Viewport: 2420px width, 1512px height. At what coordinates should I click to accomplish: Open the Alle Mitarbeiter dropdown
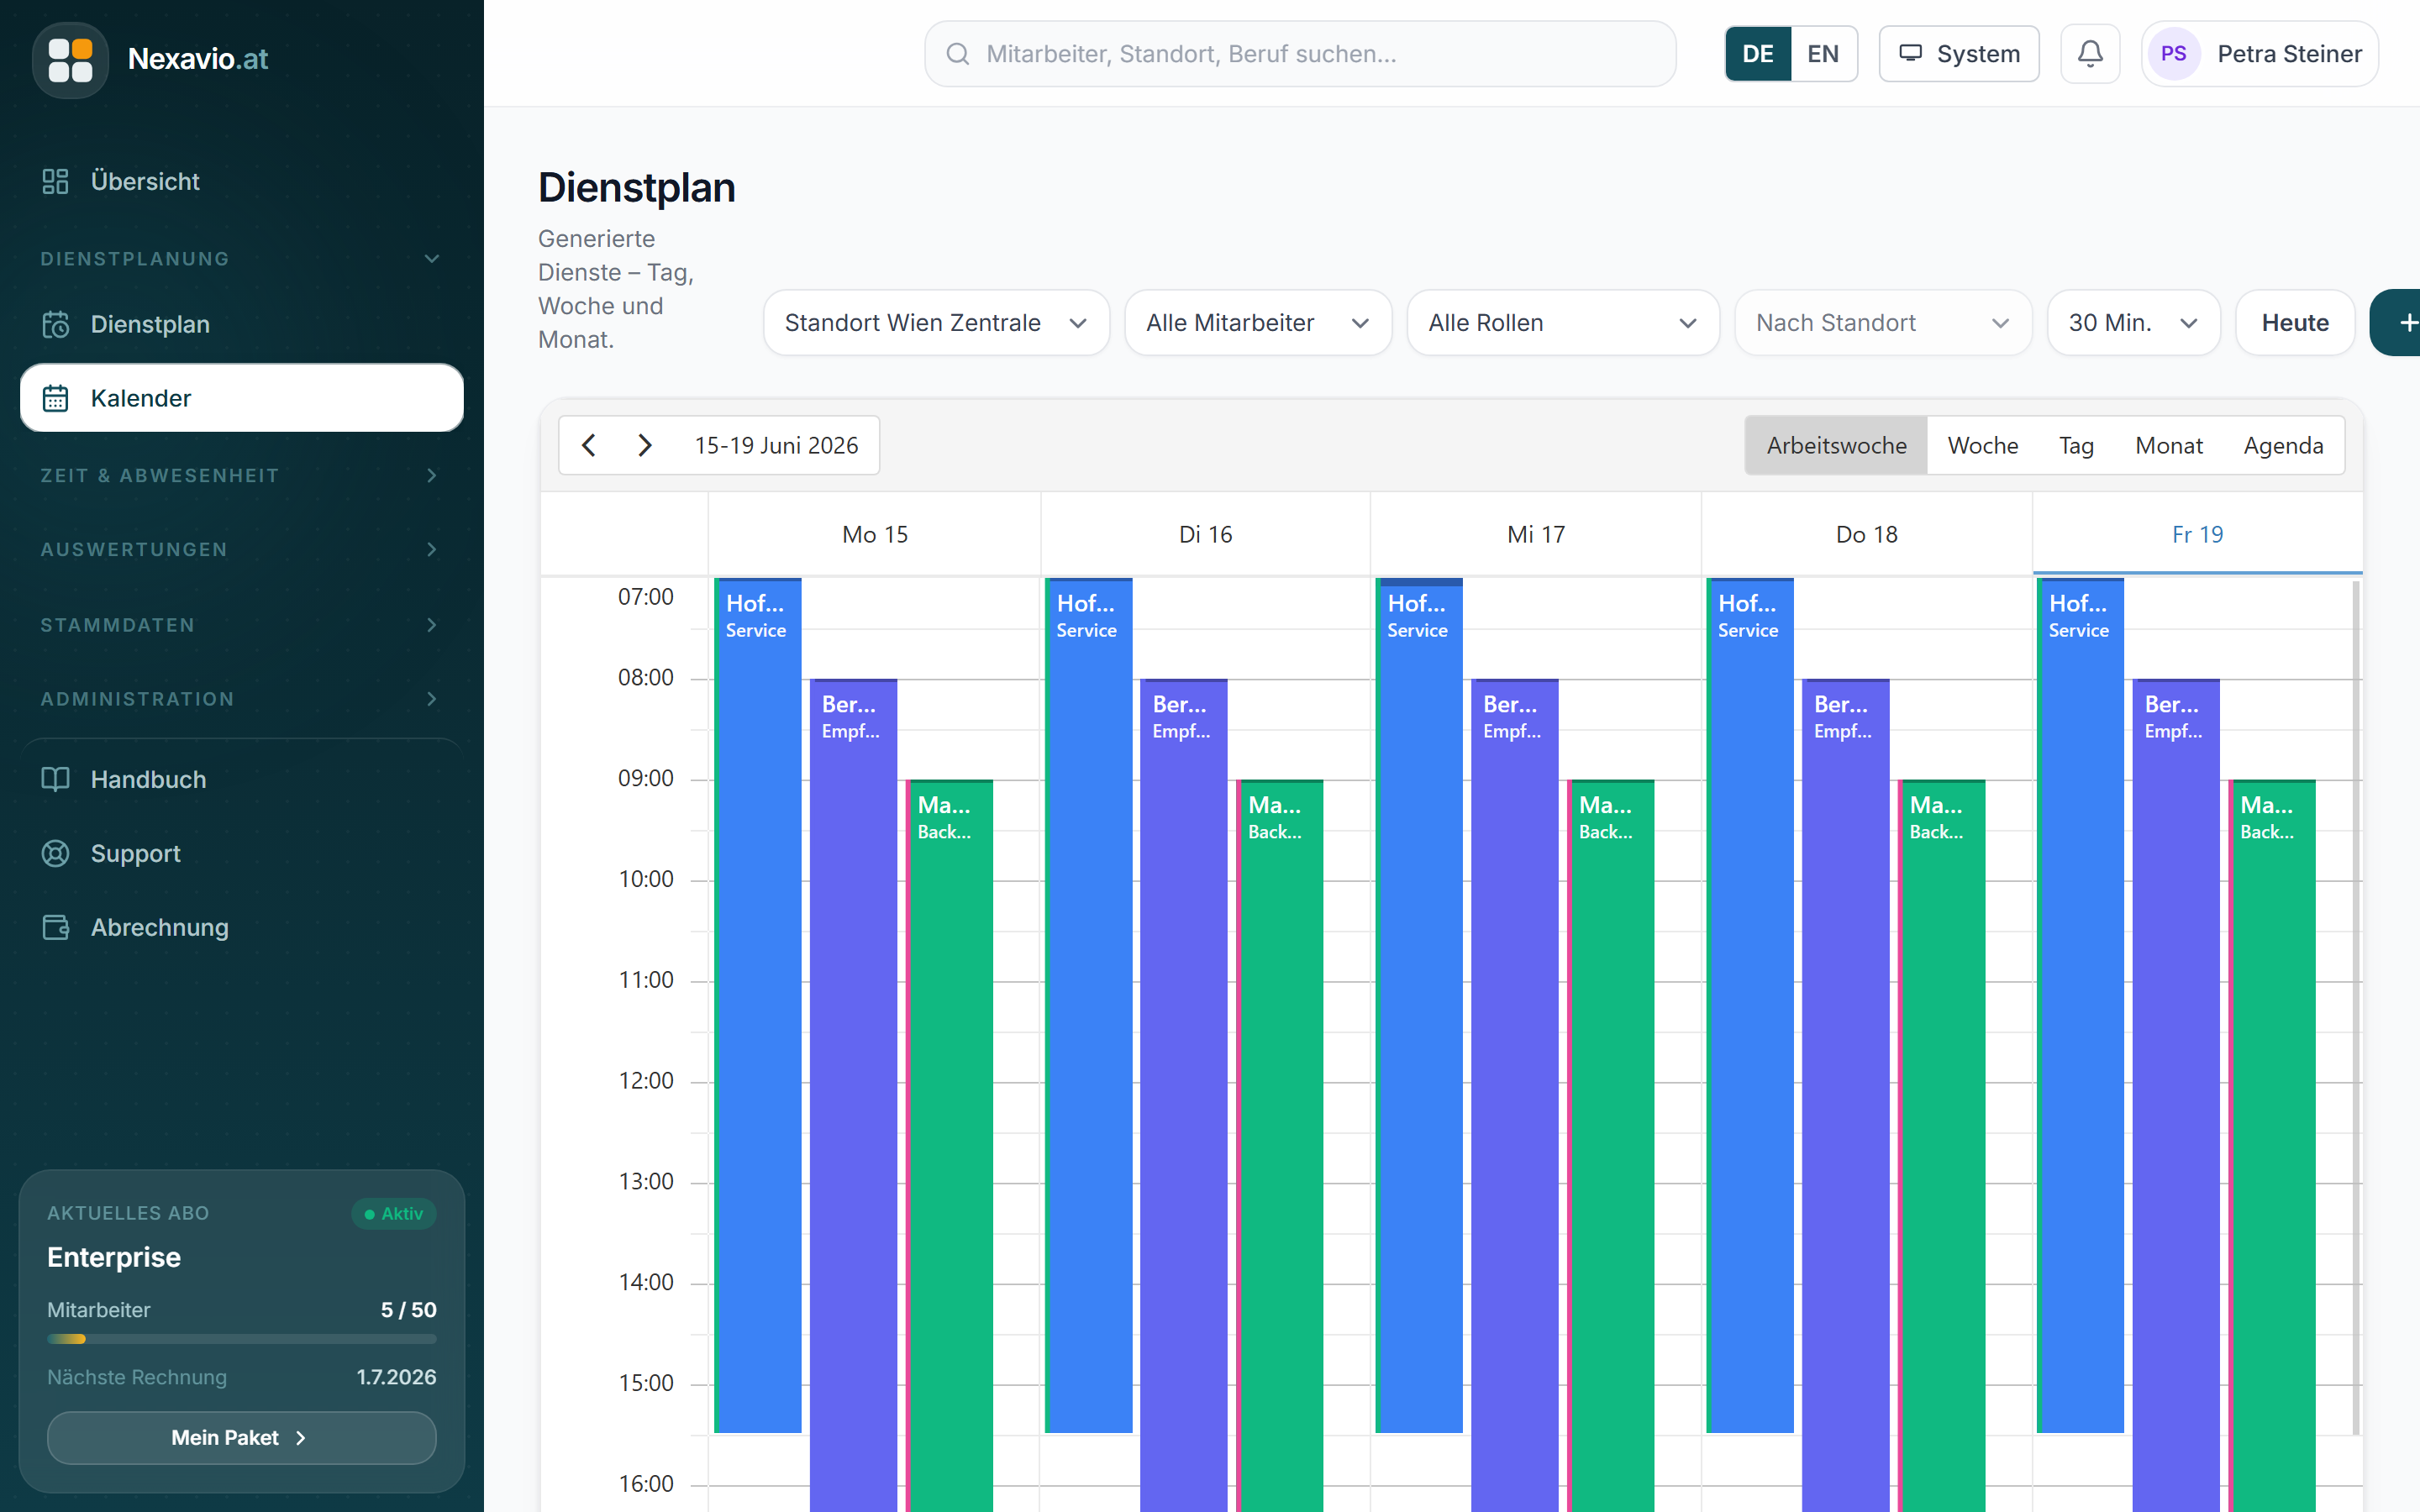point(1258,323)
